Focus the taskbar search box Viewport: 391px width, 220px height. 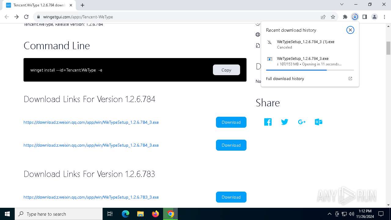pyautogui.click(x=59, y=214)
